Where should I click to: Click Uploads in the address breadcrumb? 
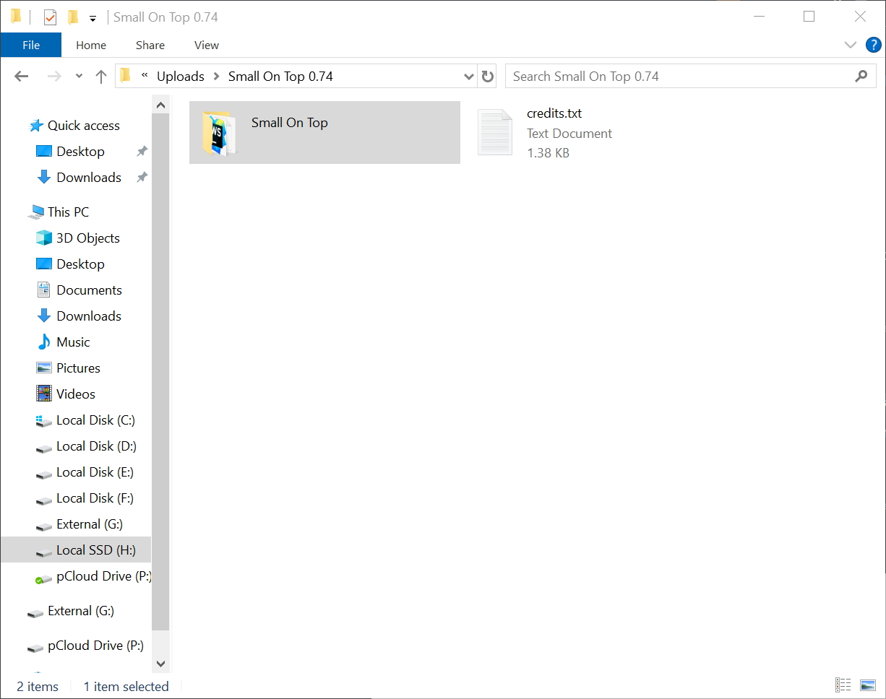pyautogui.click(x=180, y=77)
